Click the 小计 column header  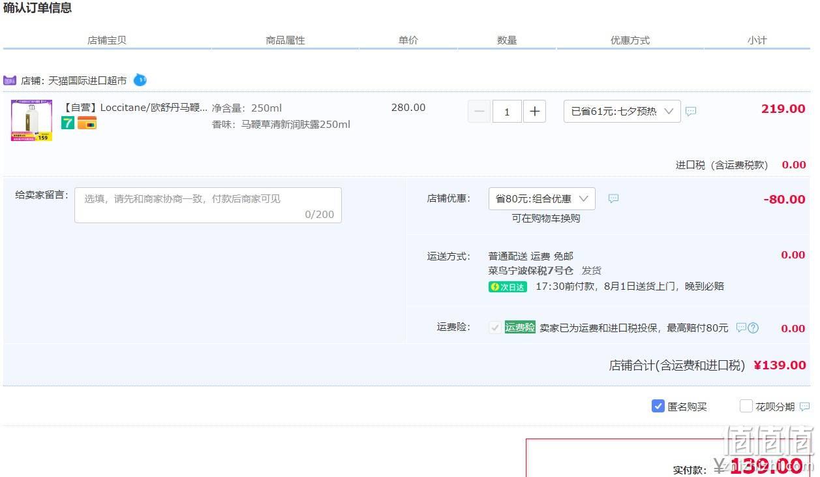[x=757, y=40]
